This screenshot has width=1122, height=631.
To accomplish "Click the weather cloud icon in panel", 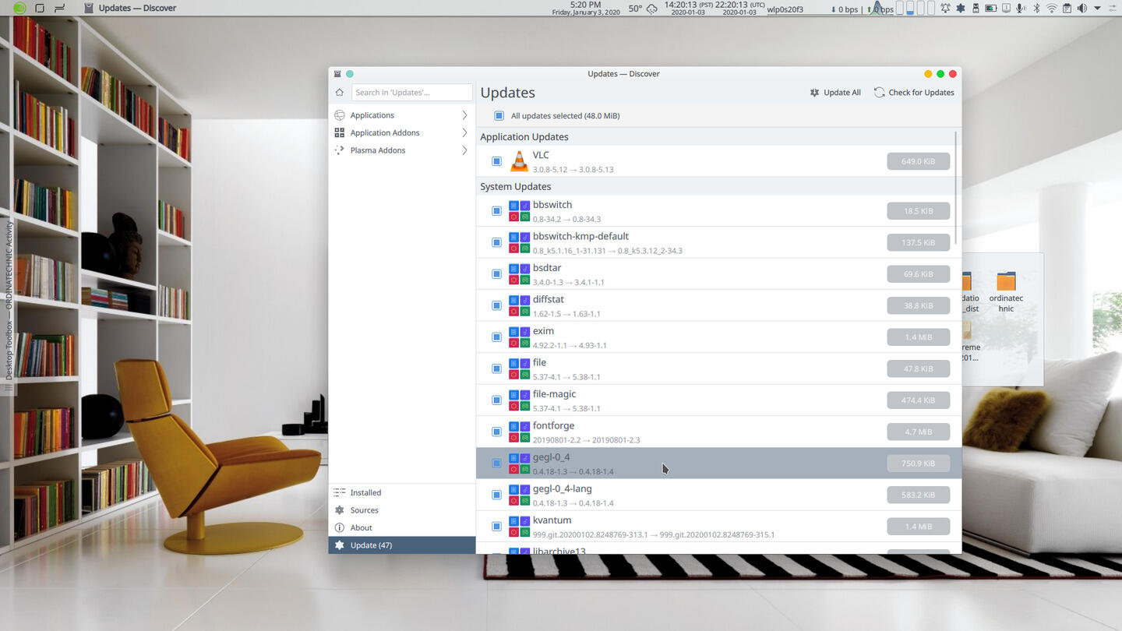I will (x=652, y=9).
